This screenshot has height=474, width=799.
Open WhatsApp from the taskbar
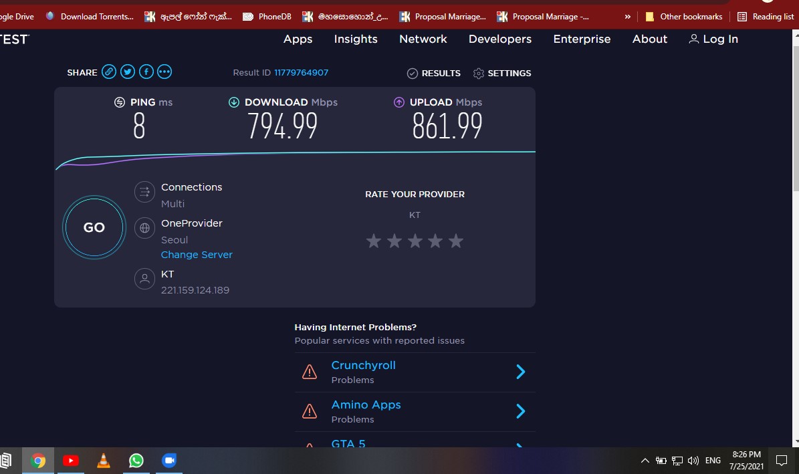pyautogui.click(x=136, y=461)
